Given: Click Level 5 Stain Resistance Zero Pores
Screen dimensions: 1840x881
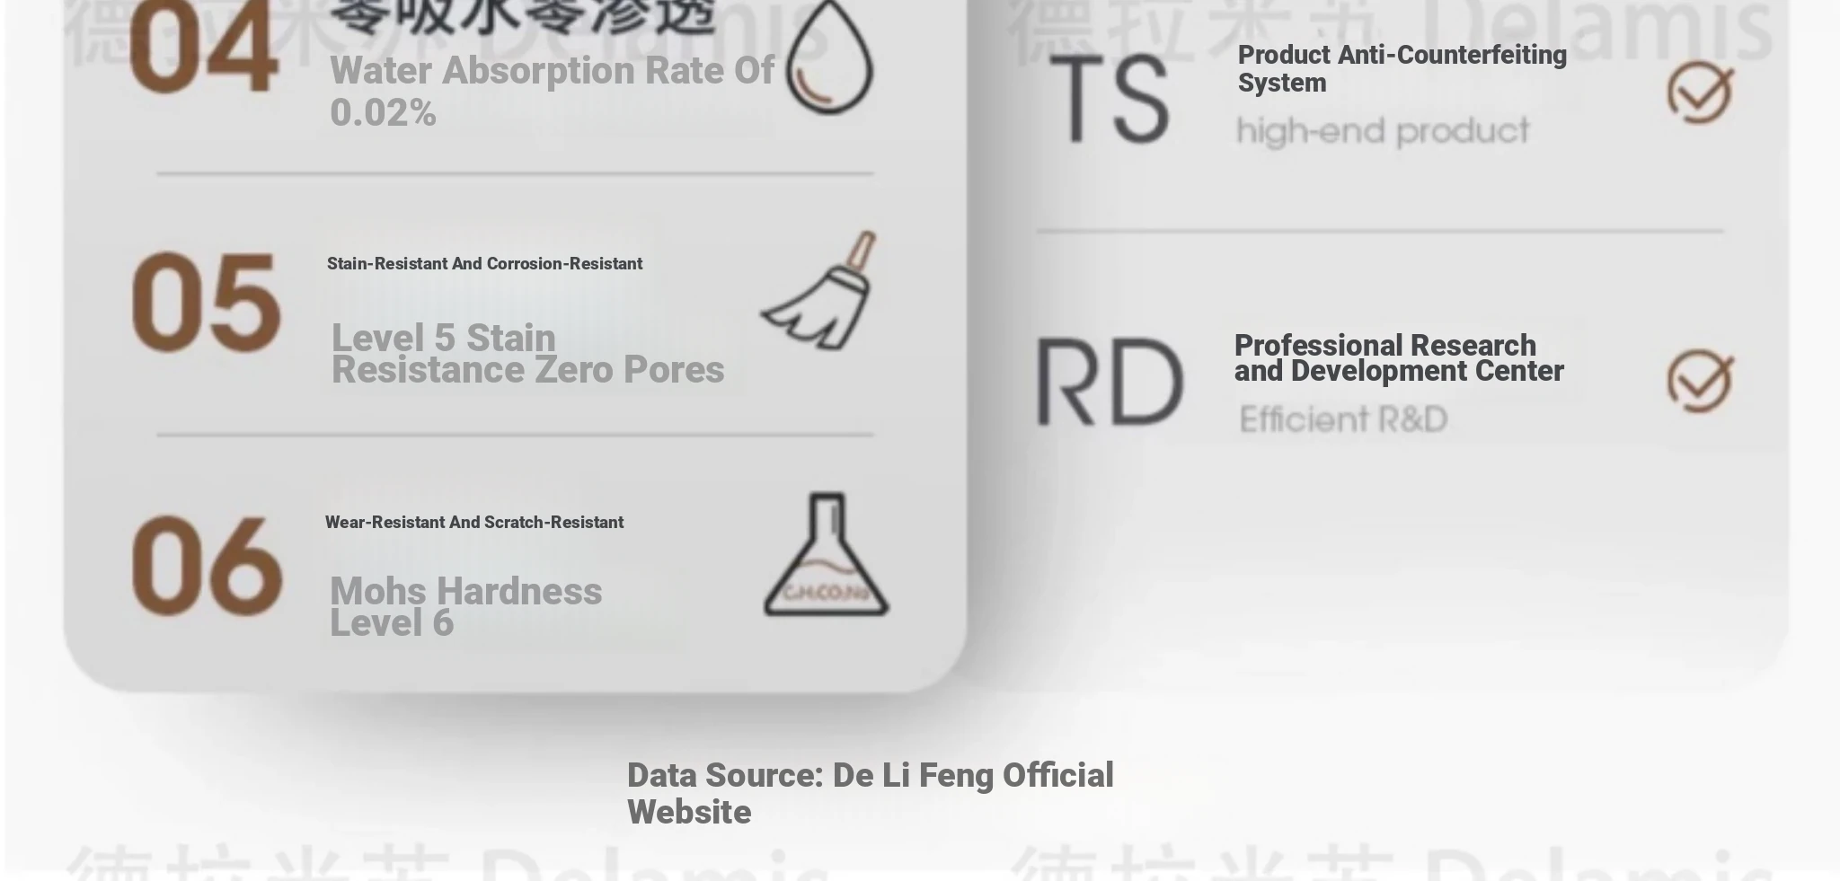Looking at the screenshot, I should point(527,354).
